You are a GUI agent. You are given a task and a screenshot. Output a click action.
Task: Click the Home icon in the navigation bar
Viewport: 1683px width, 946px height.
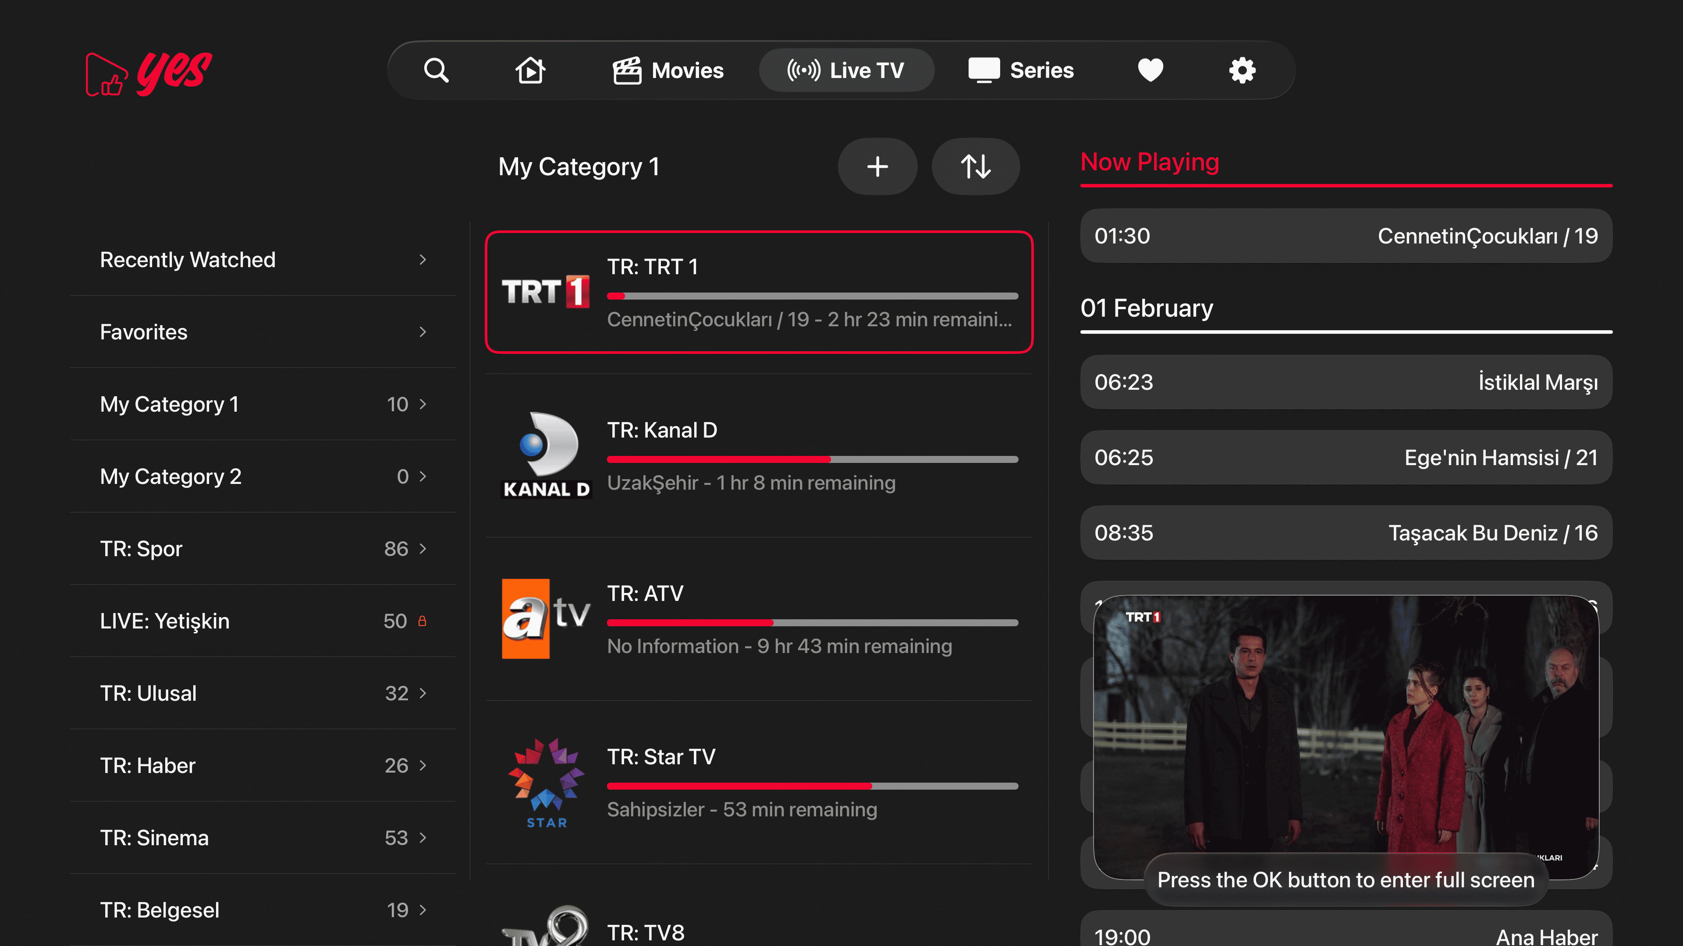click(x=530, y=70)
